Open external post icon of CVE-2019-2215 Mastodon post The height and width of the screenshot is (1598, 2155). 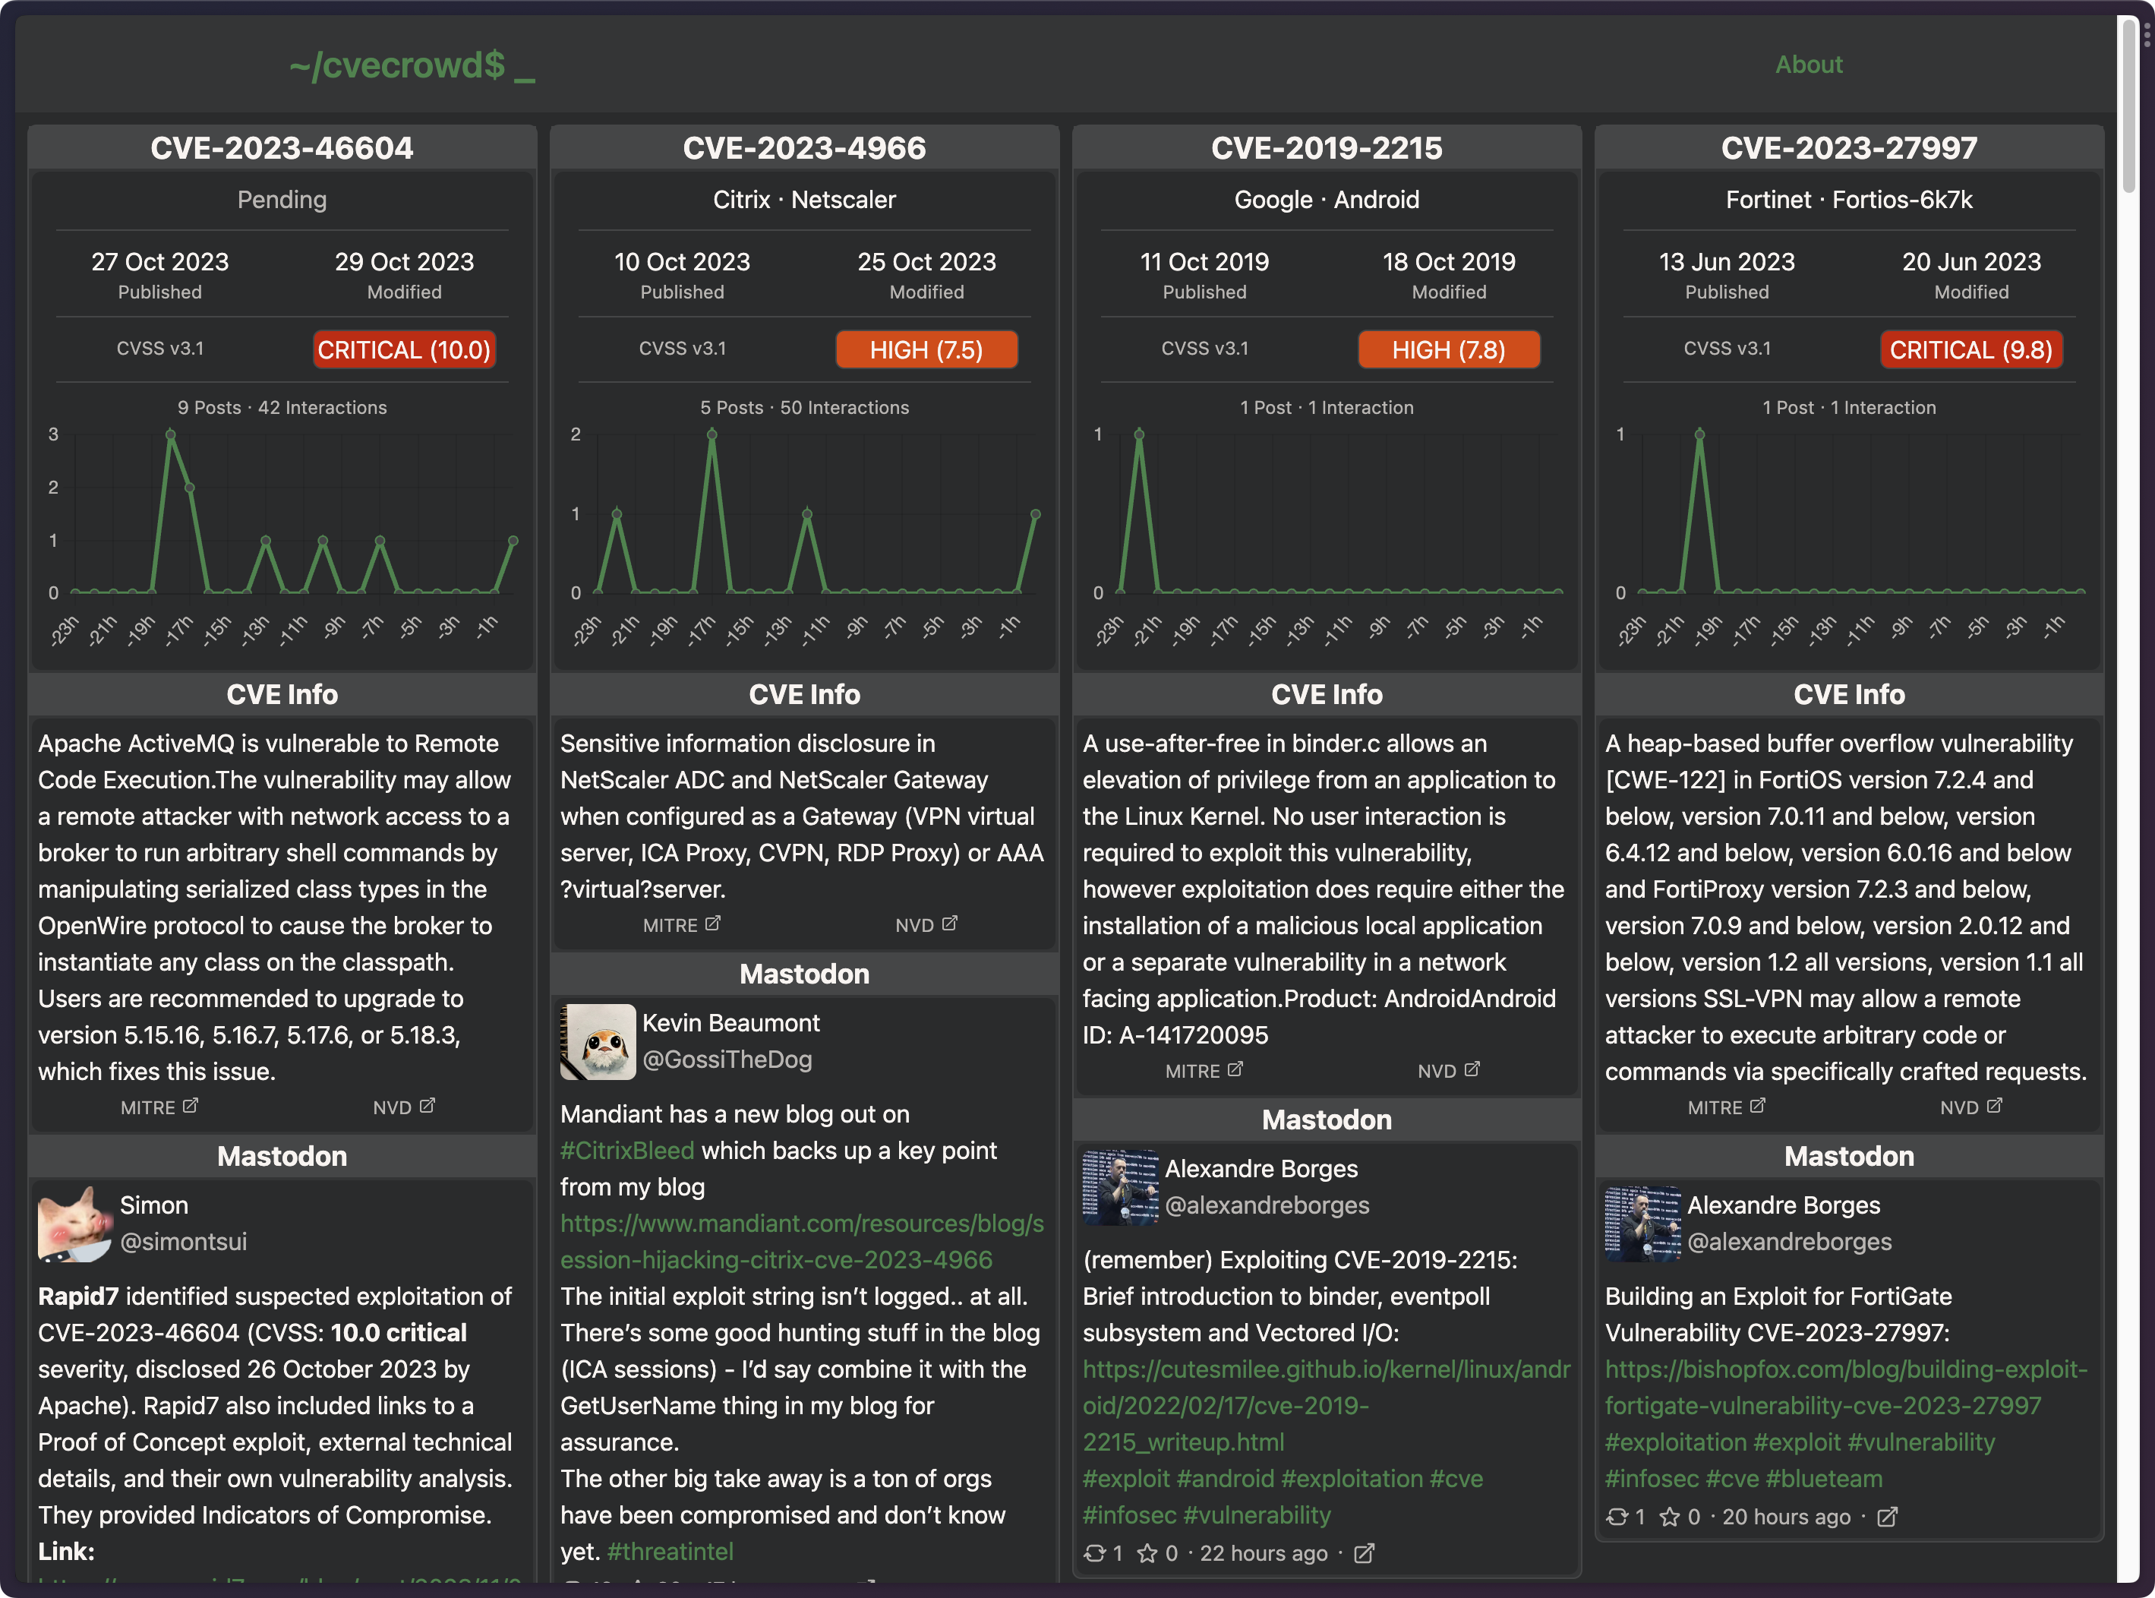[x=1364, y=1553]
